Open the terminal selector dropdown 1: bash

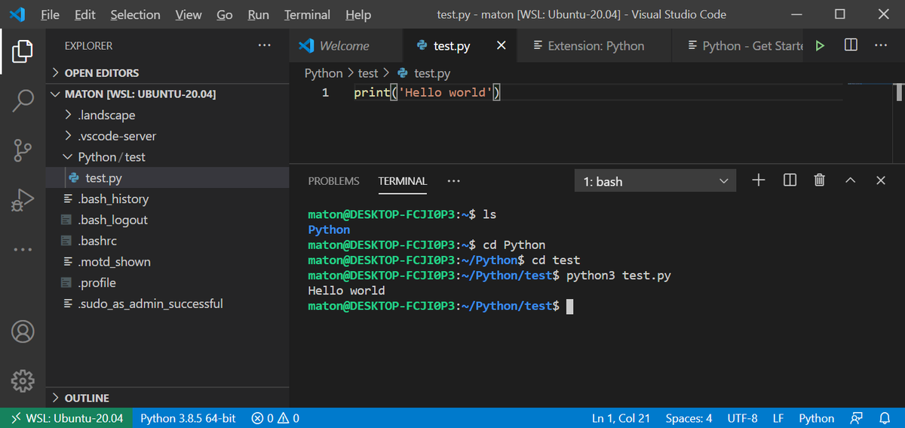coord(655,181)
